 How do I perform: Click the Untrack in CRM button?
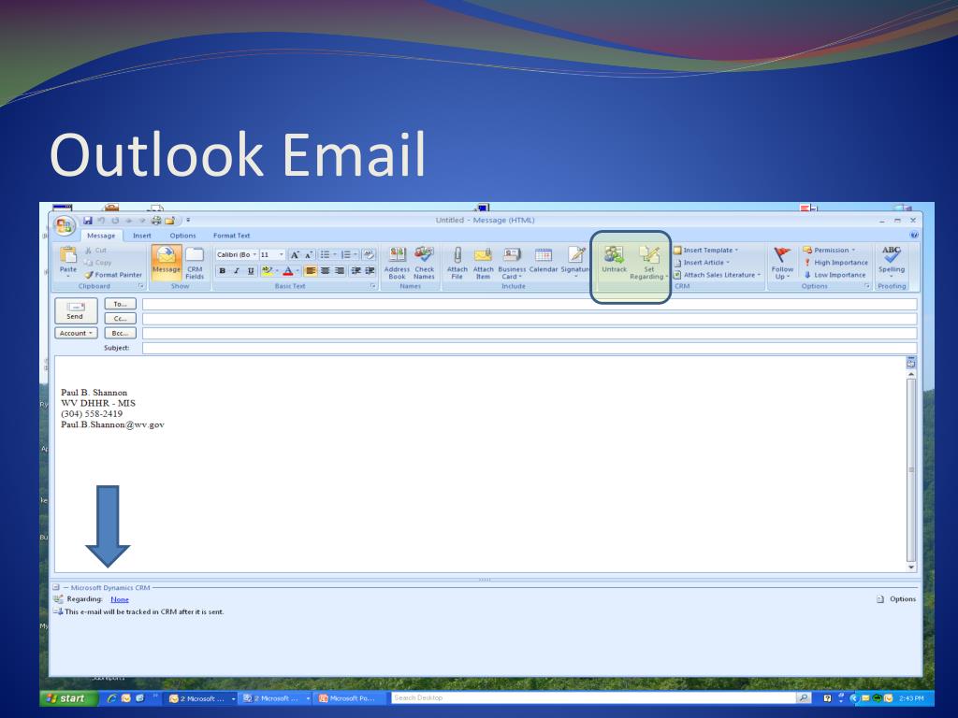pyautogui.click(x=614, y=260)
